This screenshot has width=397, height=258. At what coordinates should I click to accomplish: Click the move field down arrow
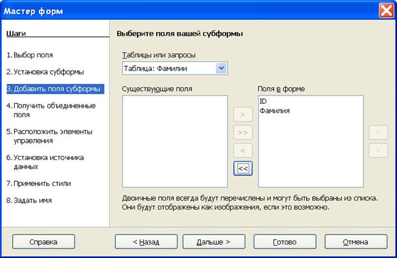point(378,151)
